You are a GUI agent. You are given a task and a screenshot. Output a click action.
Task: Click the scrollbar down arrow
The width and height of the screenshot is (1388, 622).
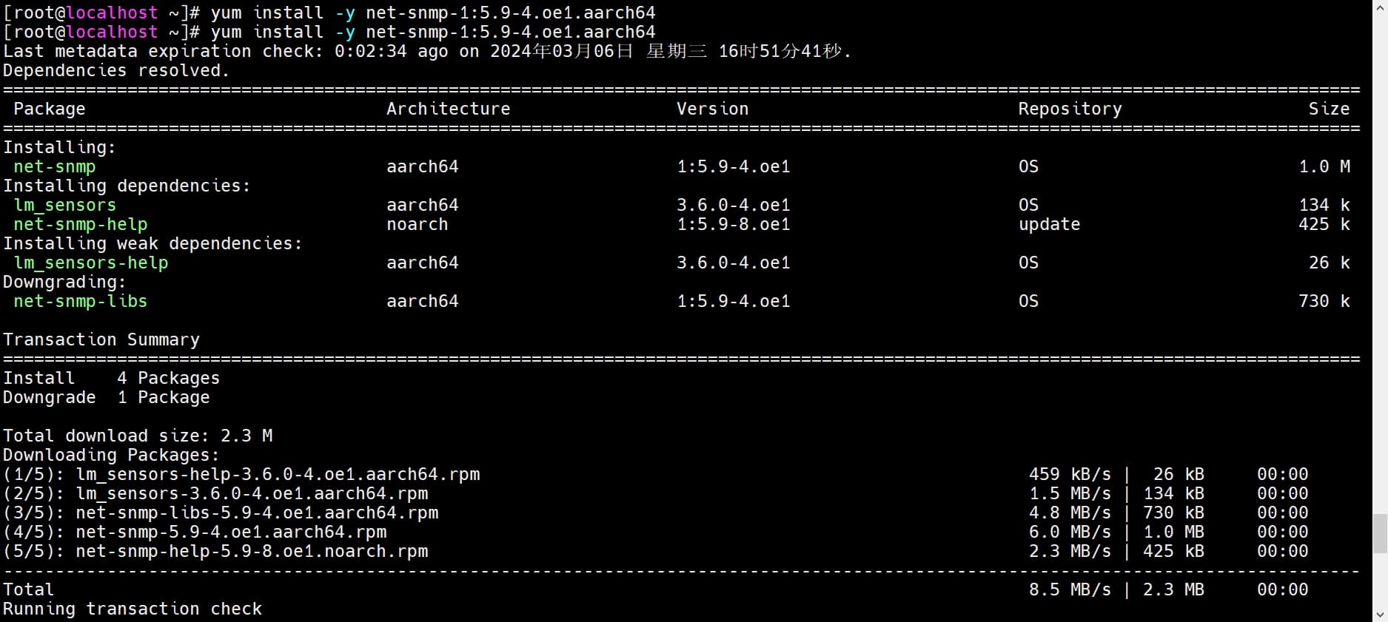(x=1380, y=615)
